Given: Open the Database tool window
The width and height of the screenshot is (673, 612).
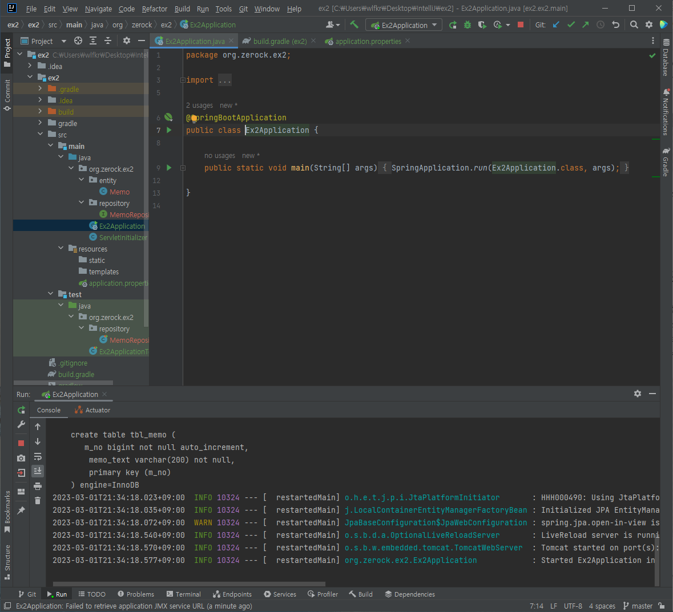Looking at the screenshot, I should [x=666, y=57].
